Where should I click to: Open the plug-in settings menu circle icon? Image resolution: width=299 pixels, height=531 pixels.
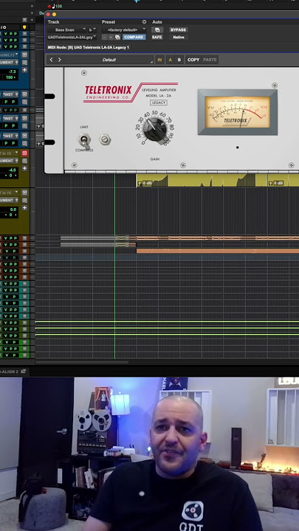coord(144,22)
